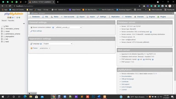Open List of changes link
The height and width of the screenshot is (99, 176).
(x=127, y=87)
